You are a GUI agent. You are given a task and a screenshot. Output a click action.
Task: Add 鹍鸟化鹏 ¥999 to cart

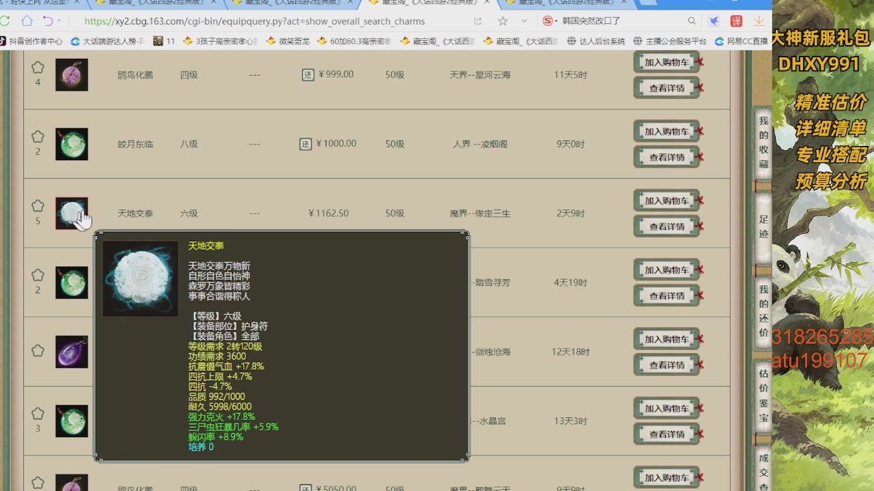coord(667,62)
